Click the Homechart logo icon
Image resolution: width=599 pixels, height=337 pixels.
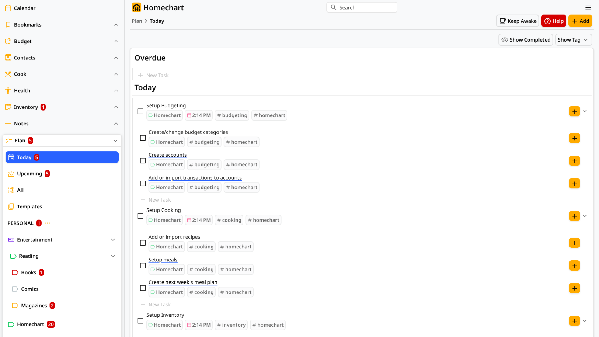[137, 8]
